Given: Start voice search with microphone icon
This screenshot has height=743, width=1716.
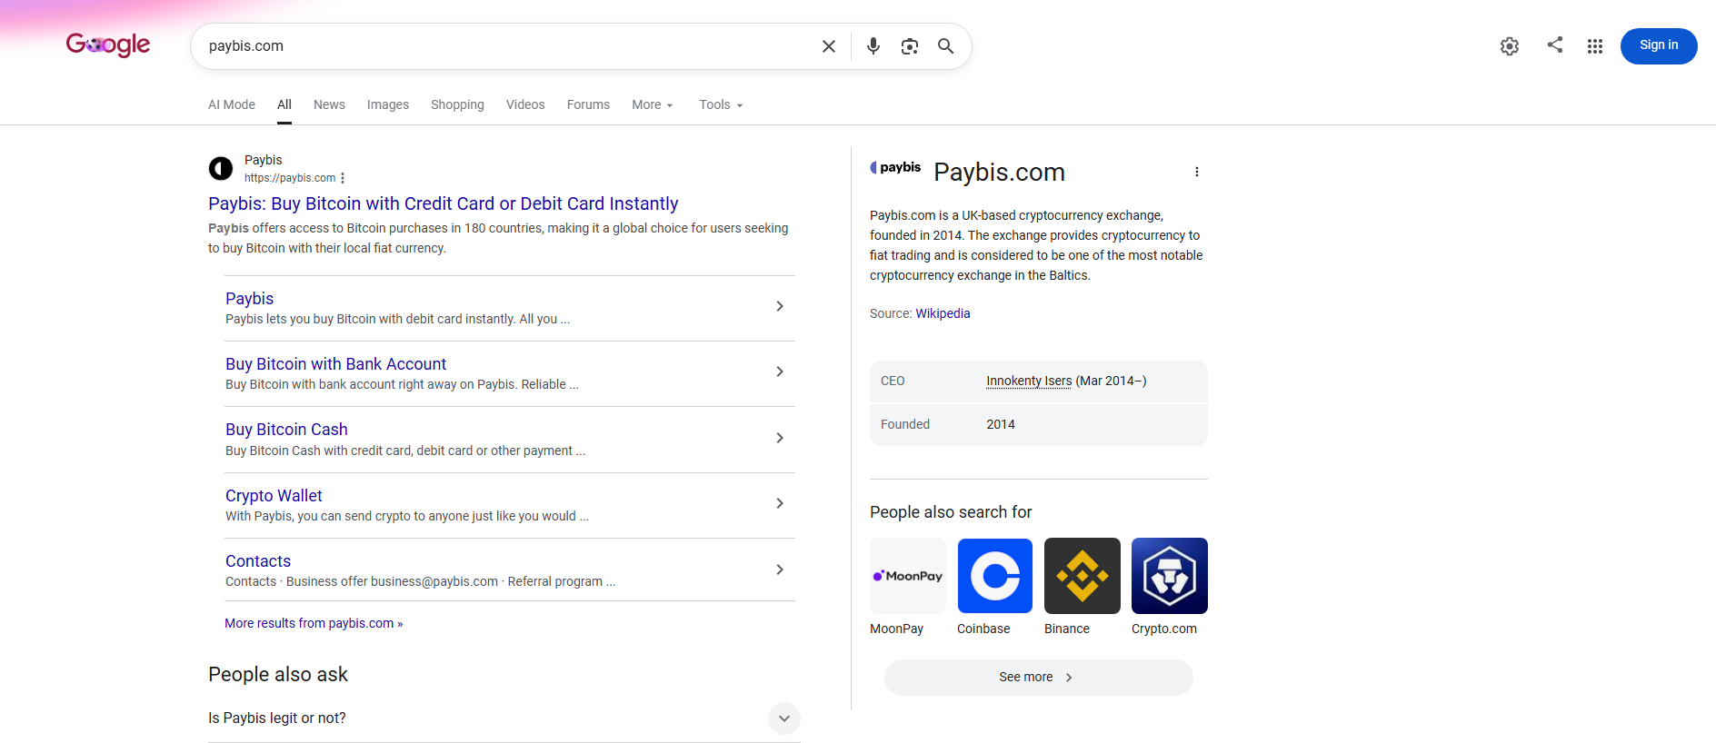Looking at the screenshot, I should tap(873, 46).
